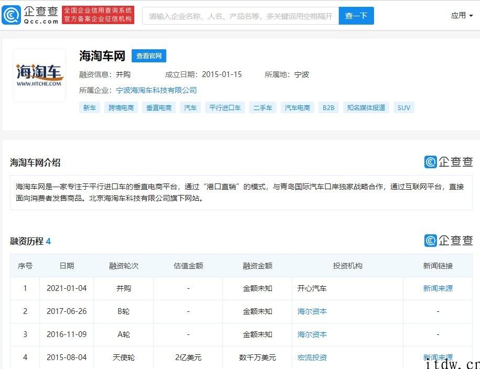Focus the company name search field
The image size is (480, 369).
click(x=241, y=16)
